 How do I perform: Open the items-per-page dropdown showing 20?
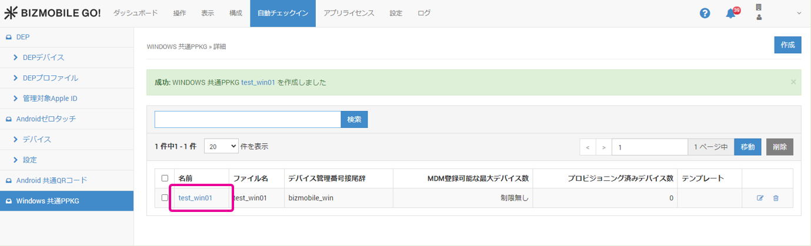(221, 147)
